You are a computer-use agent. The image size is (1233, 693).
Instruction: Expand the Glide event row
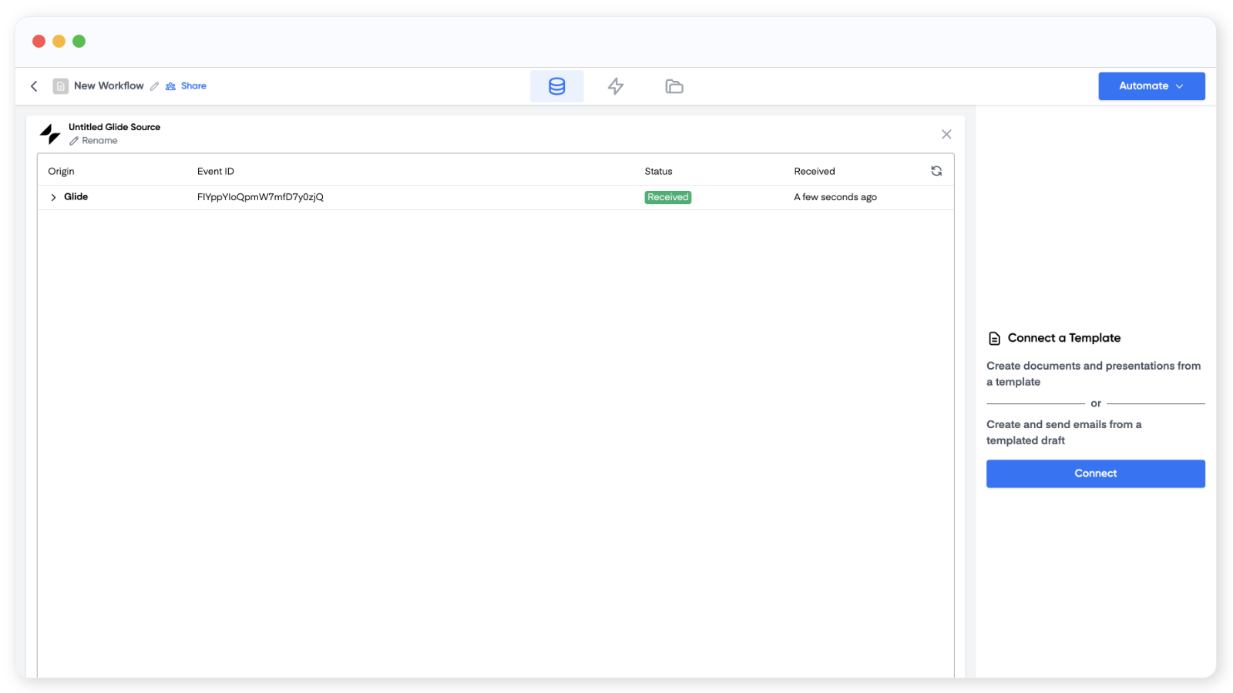pyautogui.click(x=53, y=197)
